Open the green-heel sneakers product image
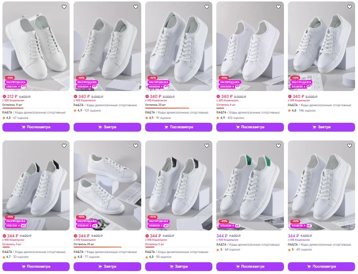The height and width of the screenshot is (274, 358). [250, 185]
